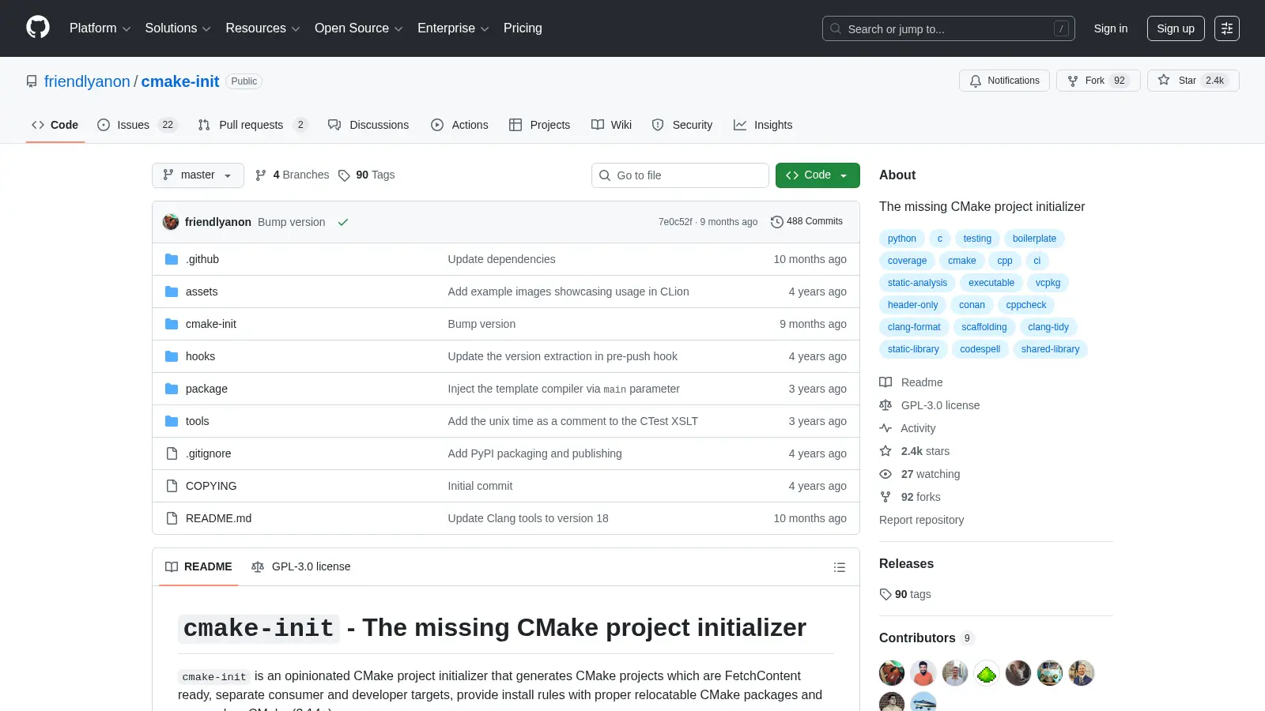Screen dimensions: 1265x711
Task: Click the fork icon in Fork button
Action: pos(1073,81)
